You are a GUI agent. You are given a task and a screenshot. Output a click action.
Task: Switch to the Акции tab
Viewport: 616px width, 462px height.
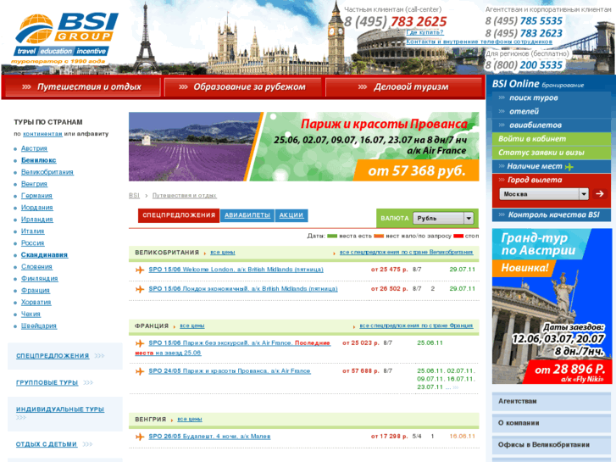pos(291,215)
